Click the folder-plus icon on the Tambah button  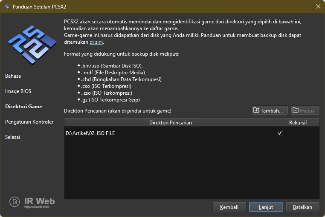tap(256, 110)
